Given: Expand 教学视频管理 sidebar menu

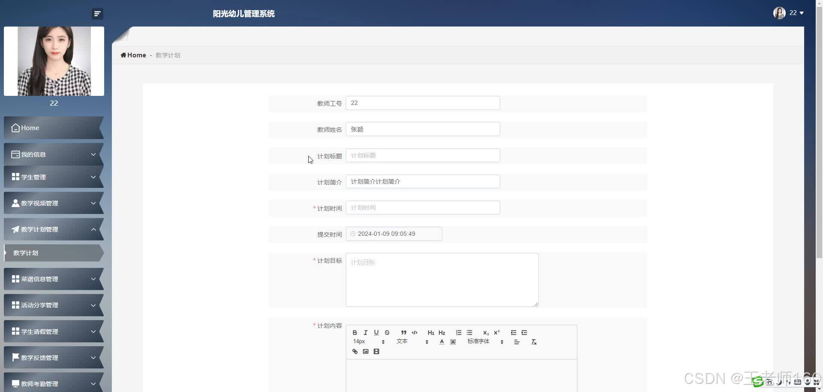Looking at the screenshot, I should click(x=54, y=203).
